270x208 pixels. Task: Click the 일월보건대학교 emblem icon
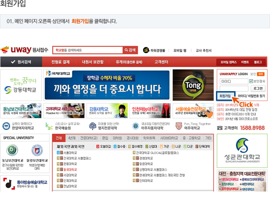pos(37,150)
